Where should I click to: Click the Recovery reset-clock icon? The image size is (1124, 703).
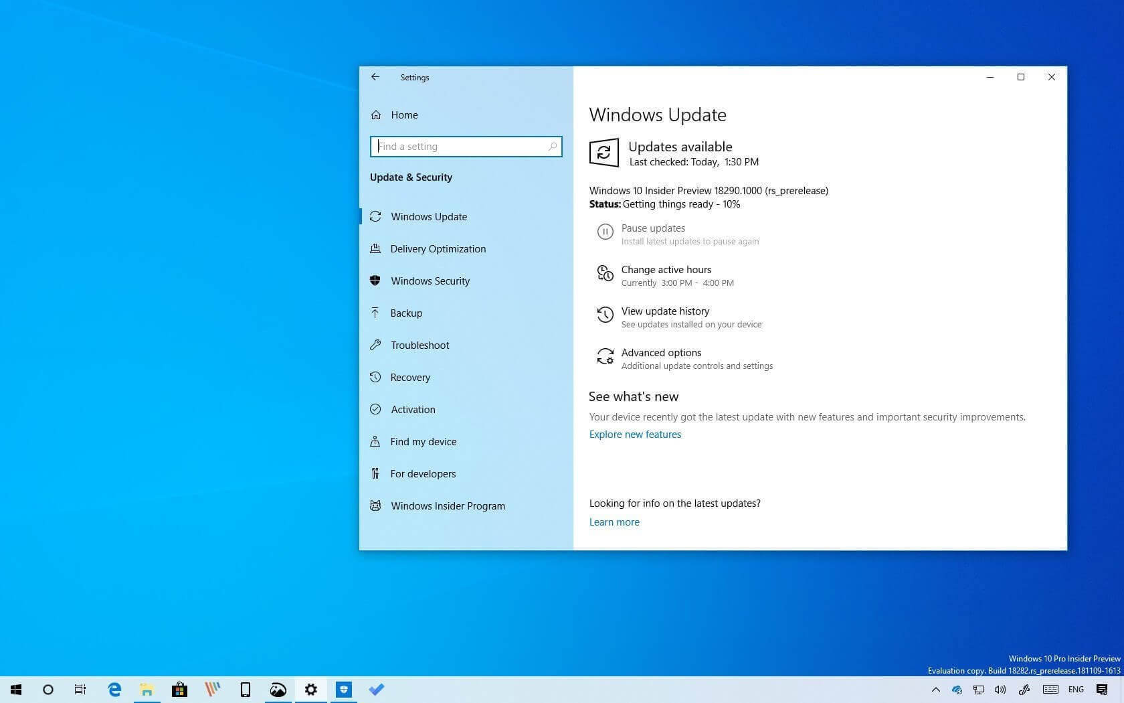pos(375,377)
